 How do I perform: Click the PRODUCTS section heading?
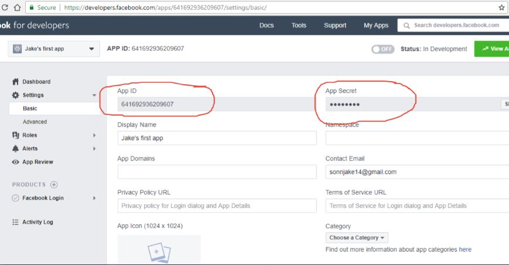point(29,184)
